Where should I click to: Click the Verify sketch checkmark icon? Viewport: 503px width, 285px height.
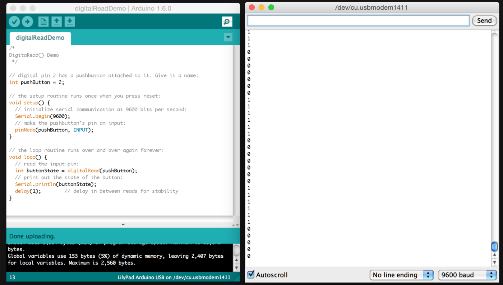(x=14, y=22)
